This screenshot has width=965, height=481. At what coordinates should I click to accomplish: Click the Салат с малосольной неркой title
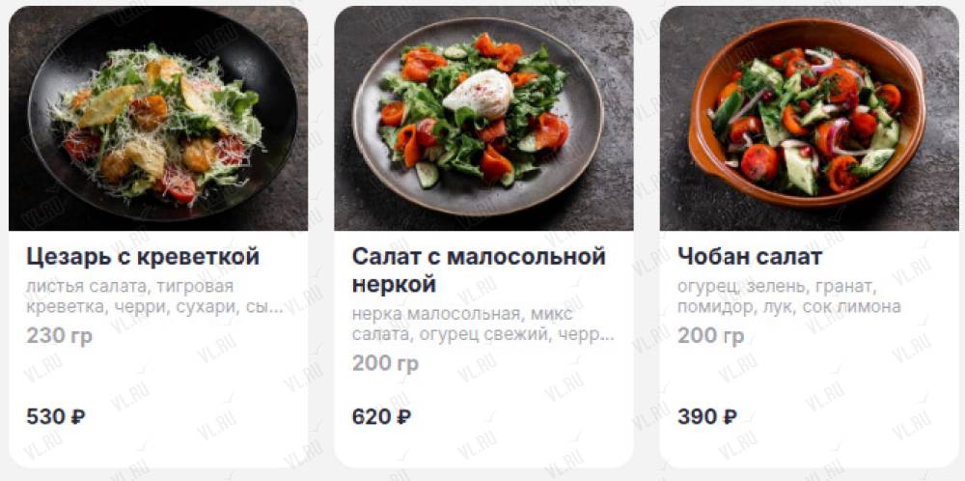pyautogui.click(x=479, y=270)
